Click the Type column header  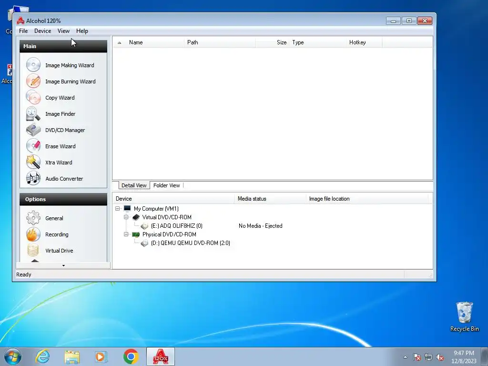point(317,42)
